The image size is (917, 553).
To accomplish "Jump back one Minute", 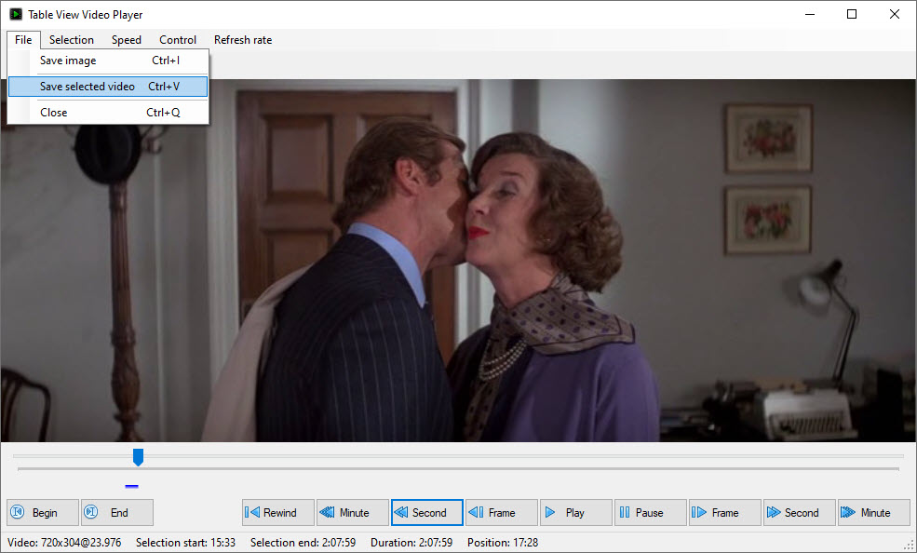I will point(353,513).
